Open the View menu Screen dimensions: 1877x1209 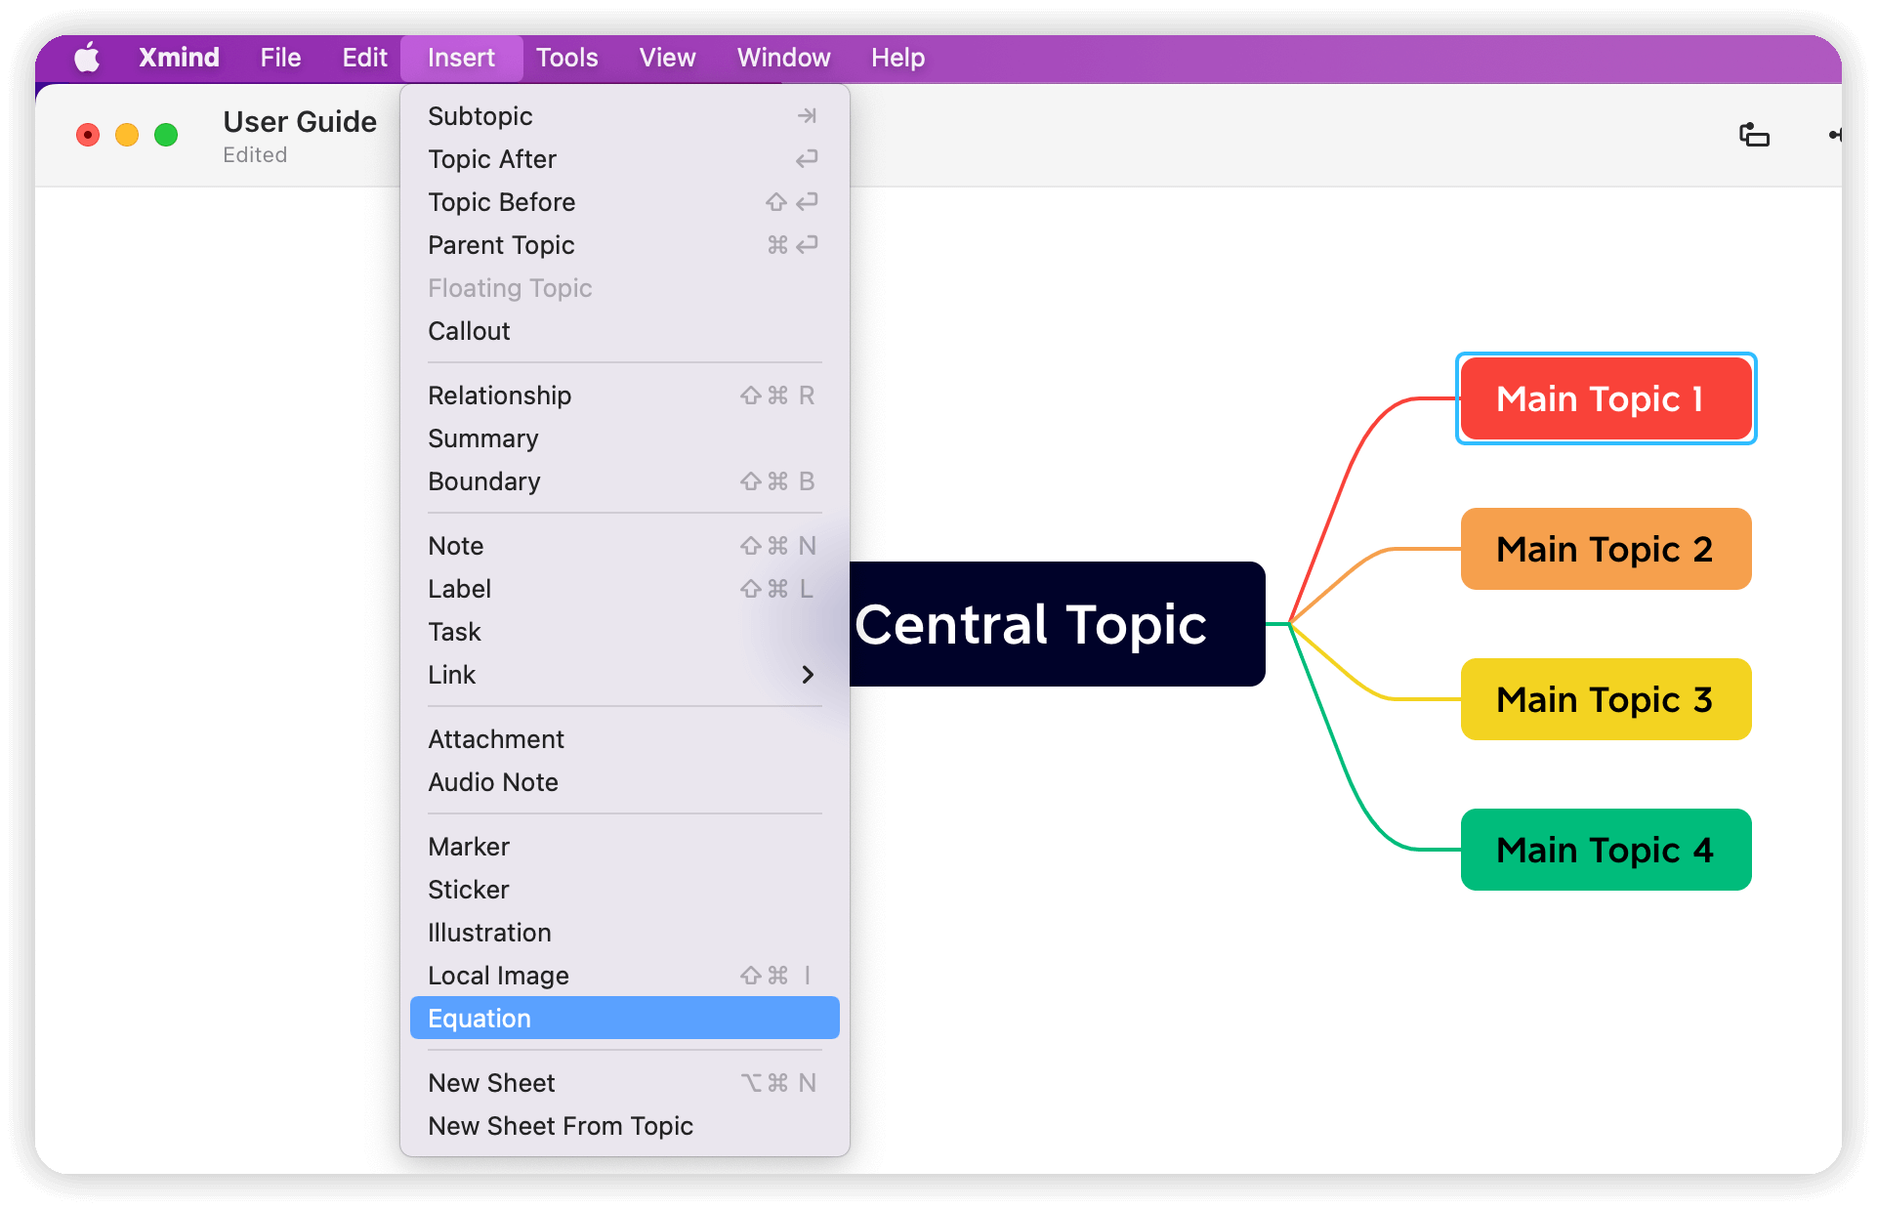point(667,58)
